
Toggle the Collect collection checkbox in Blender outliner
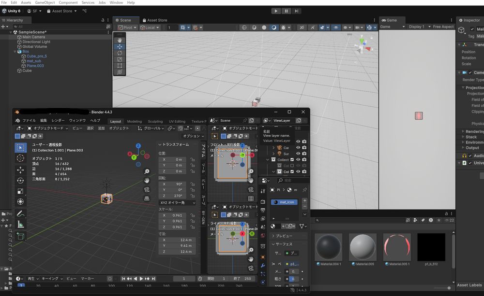292,160
